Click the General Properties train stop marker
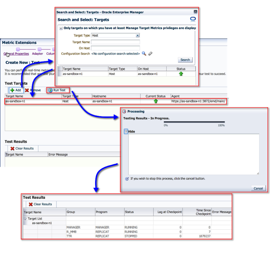Viewport: 270px width, 254px height. point(18,49)
